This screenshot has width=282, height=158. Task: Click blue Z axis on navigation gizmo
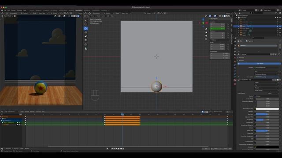203,19
